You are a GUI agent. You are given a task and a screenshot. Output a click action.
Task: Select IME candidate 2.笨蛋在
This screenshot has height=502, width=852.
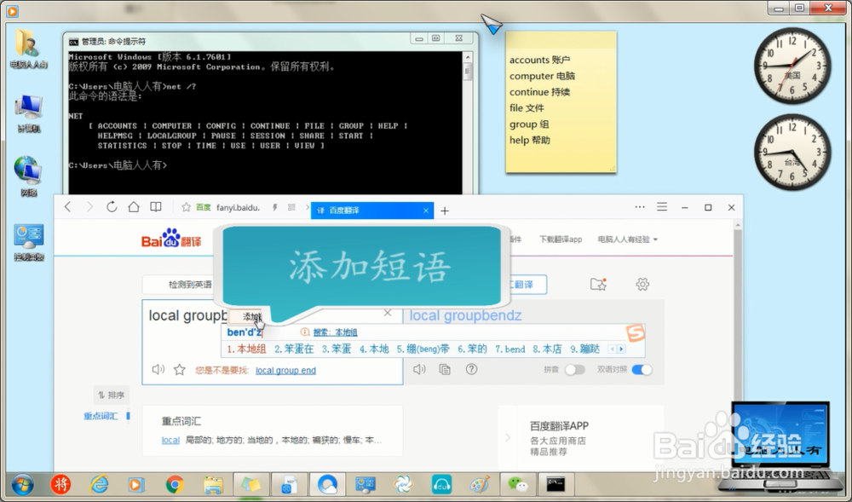(294, 349)
